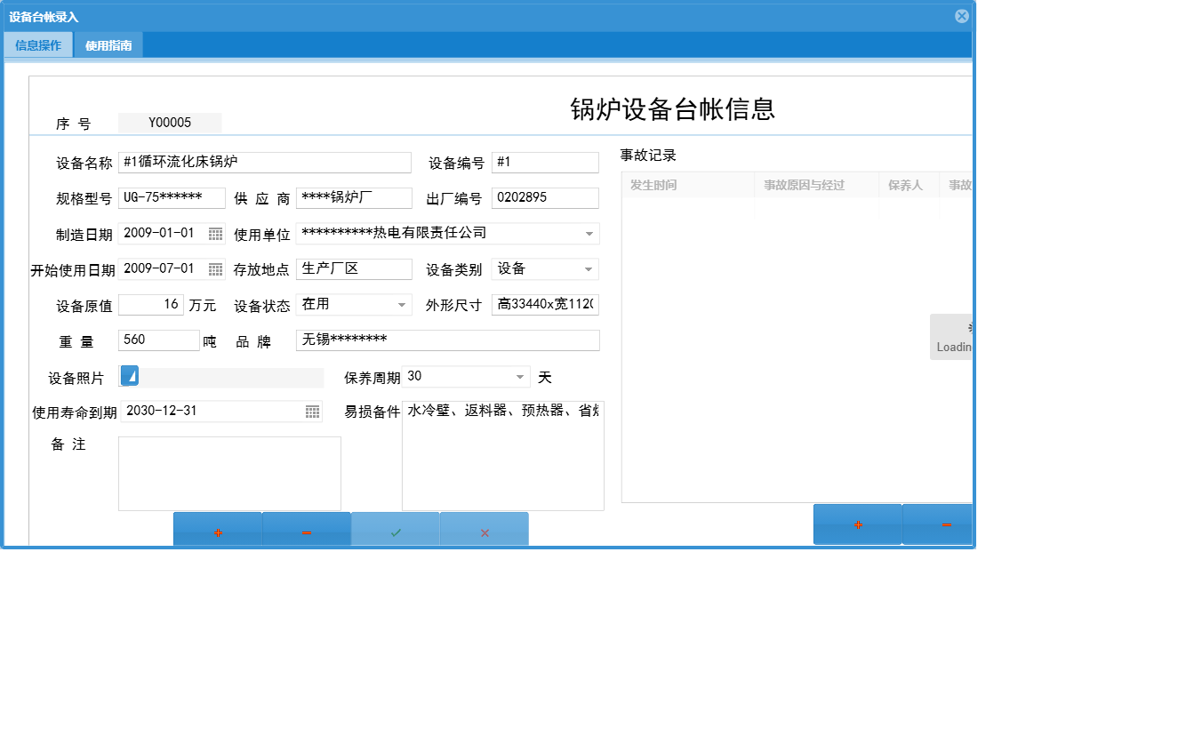Switch to the 使用指南 tab
Screen dimensions: 1186x744
(x=110, y=44)
